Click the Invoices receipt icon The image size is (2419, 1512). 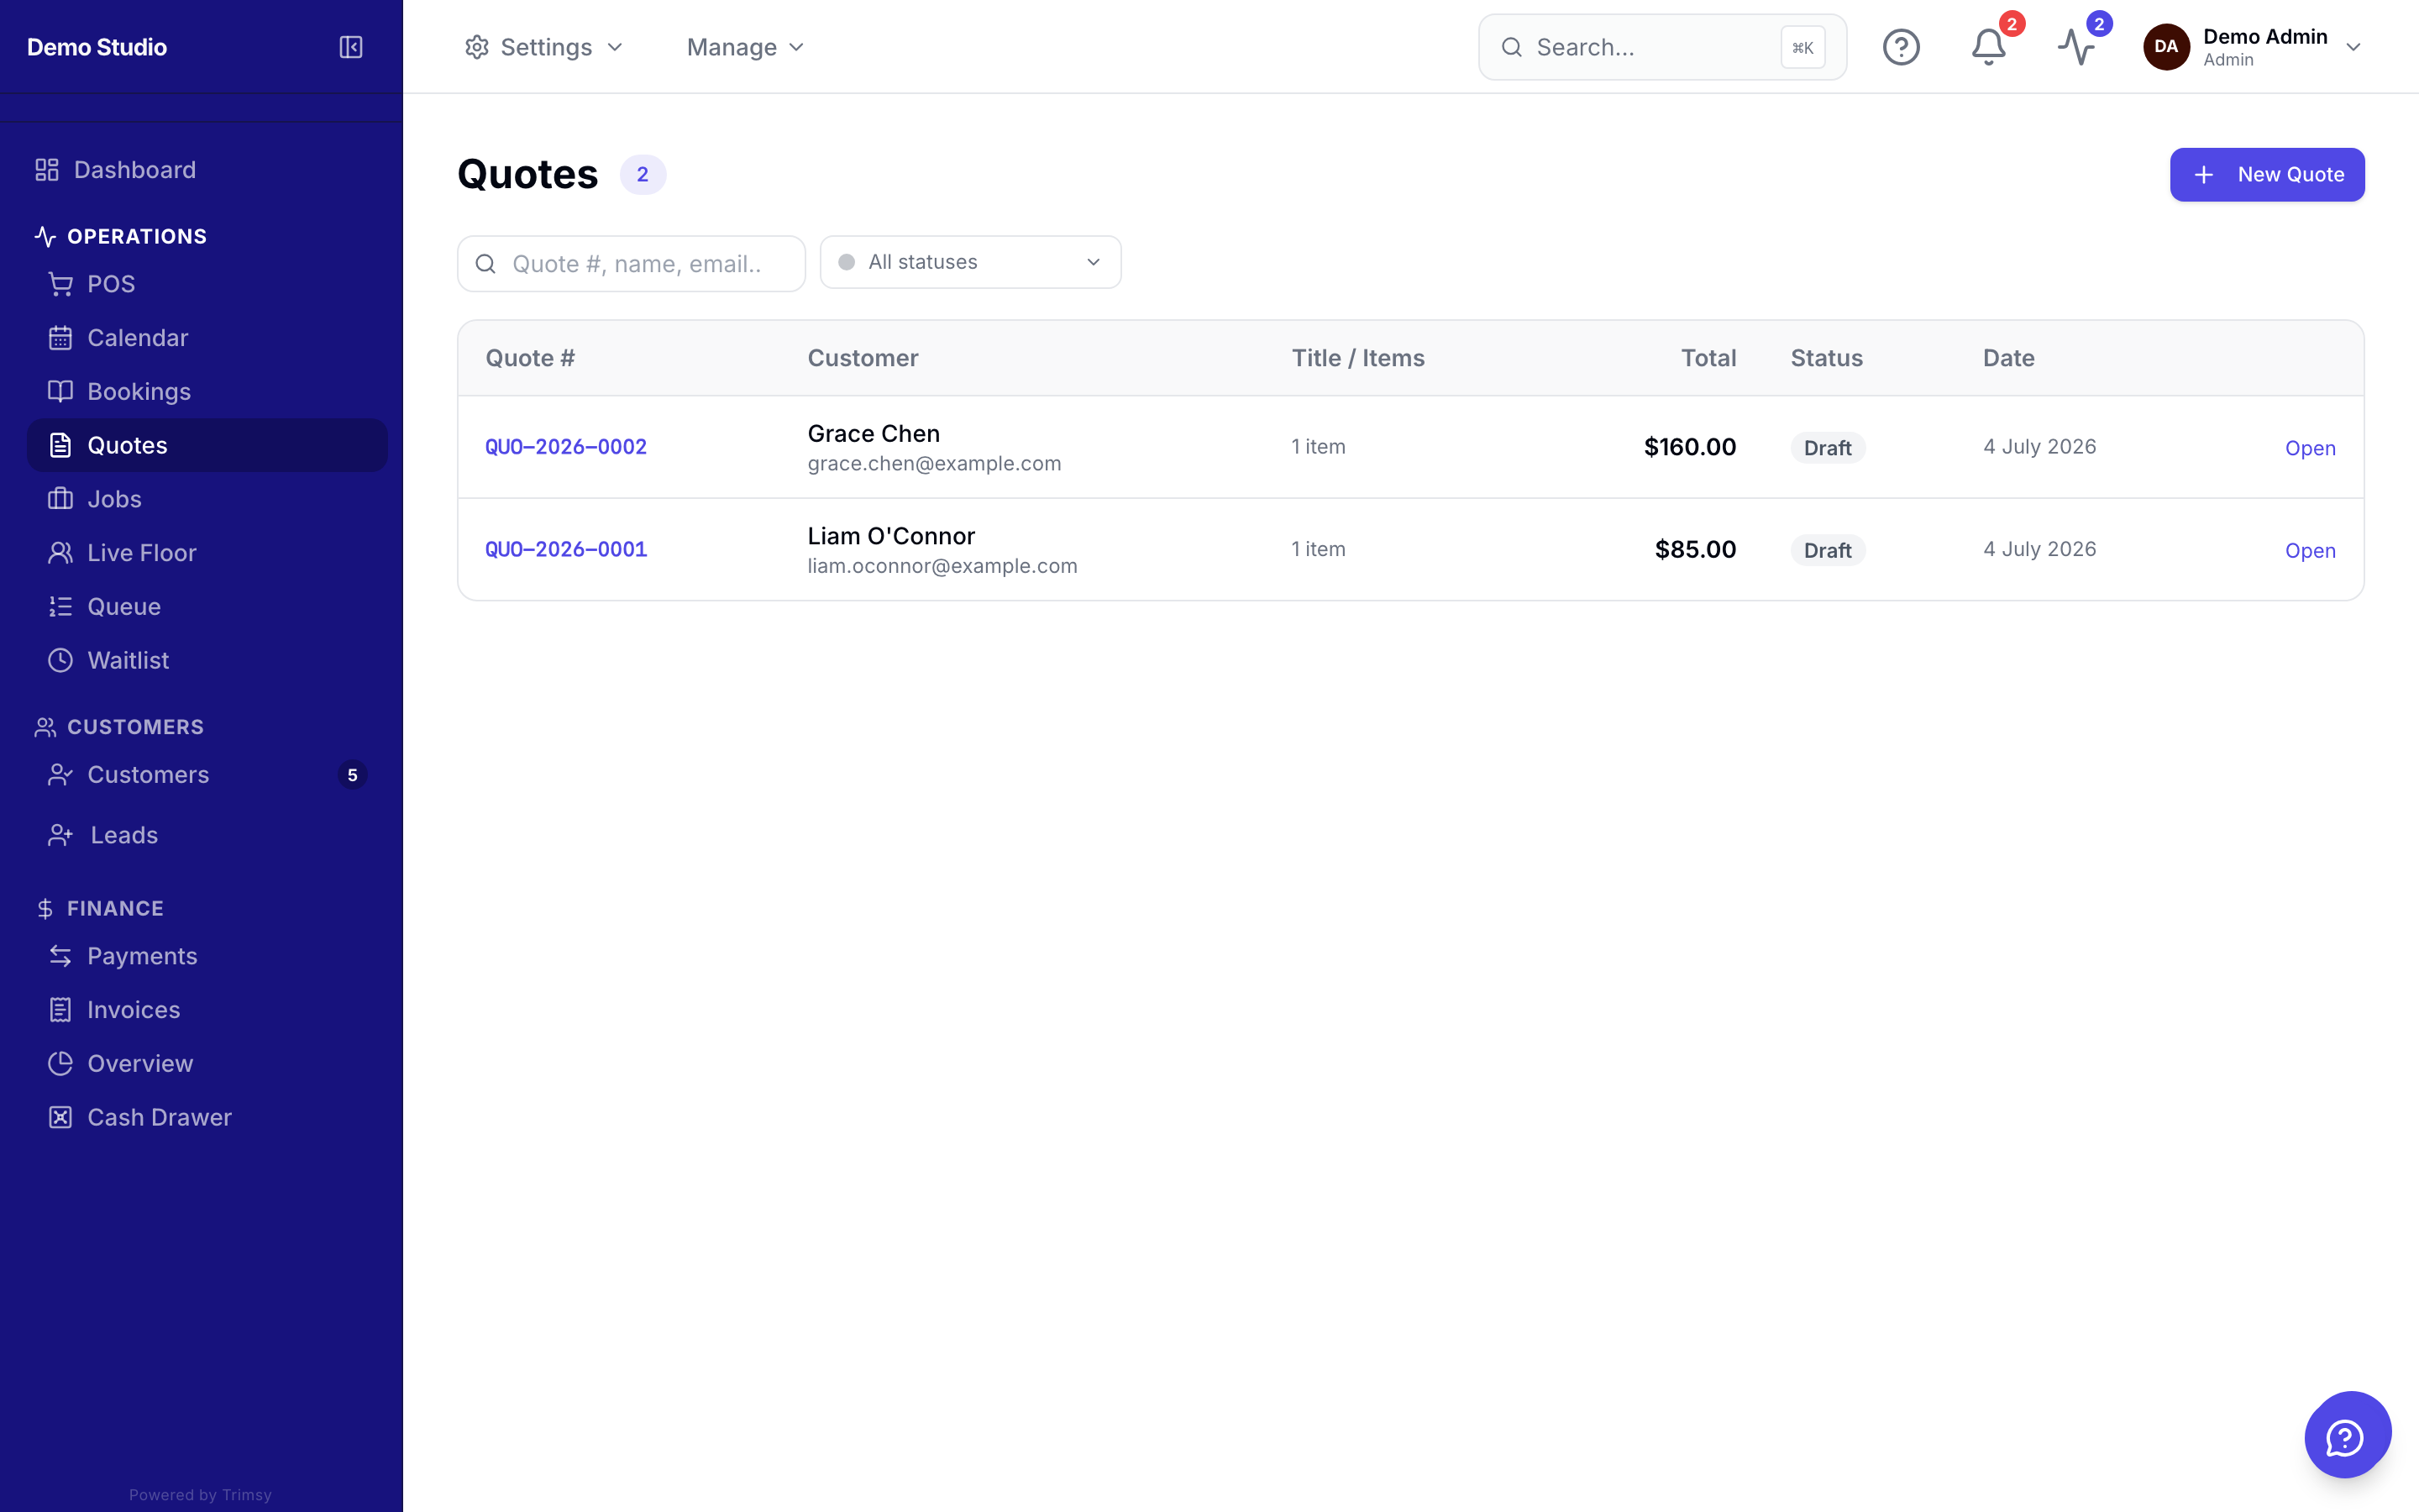[x=60, y=1010]
